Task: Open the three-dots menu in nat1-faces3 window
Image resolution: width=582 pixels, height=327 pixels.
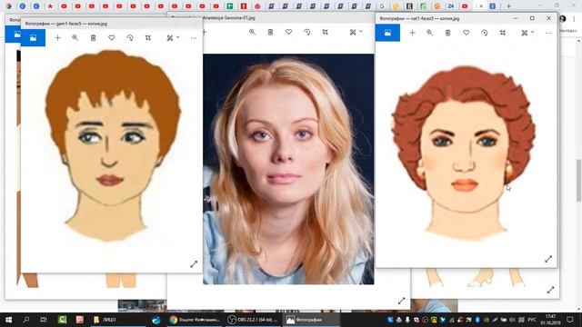Action: point(548,33)
